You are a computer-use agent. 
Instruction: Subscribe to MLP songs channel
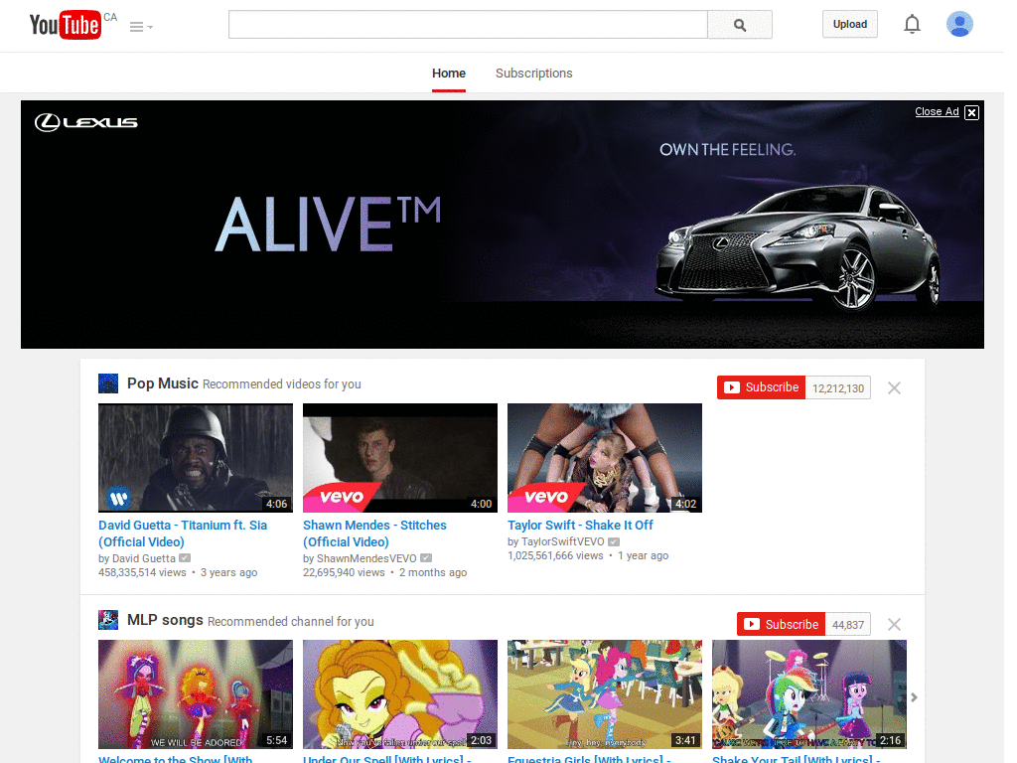(781, 624)
